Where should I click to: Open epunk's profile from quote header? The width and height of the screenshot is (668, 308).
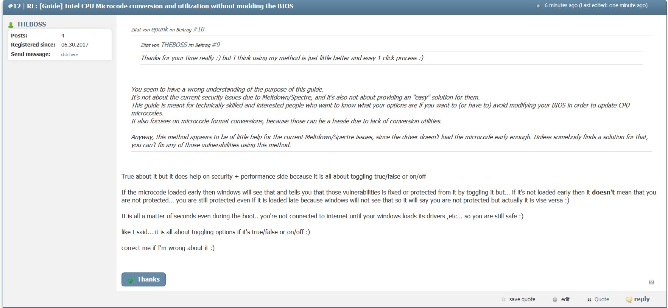[x=160, y=29]
